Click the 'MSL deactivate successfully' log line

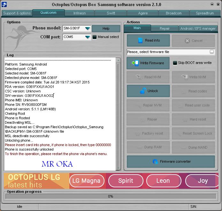click(x=27, y=136)
